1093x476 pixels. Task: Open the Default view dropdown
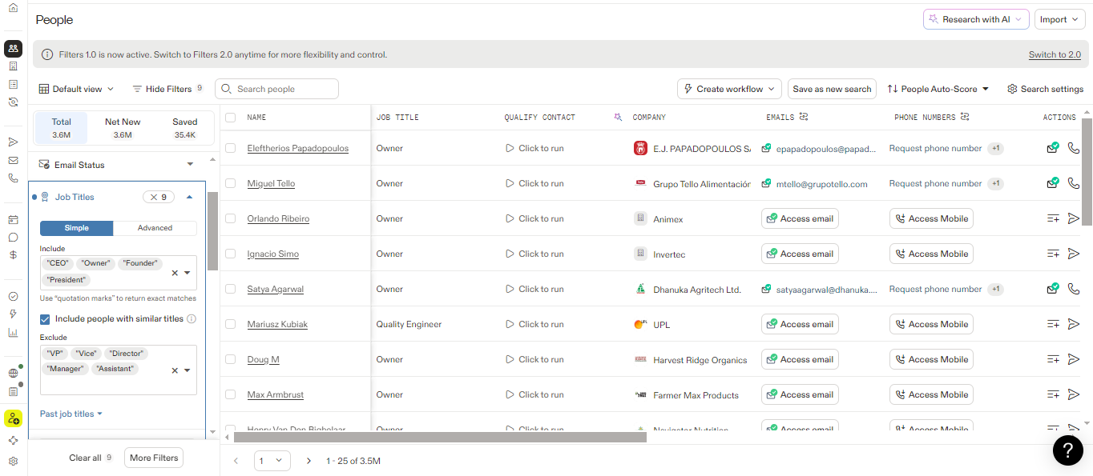click(x=77, y=89)
